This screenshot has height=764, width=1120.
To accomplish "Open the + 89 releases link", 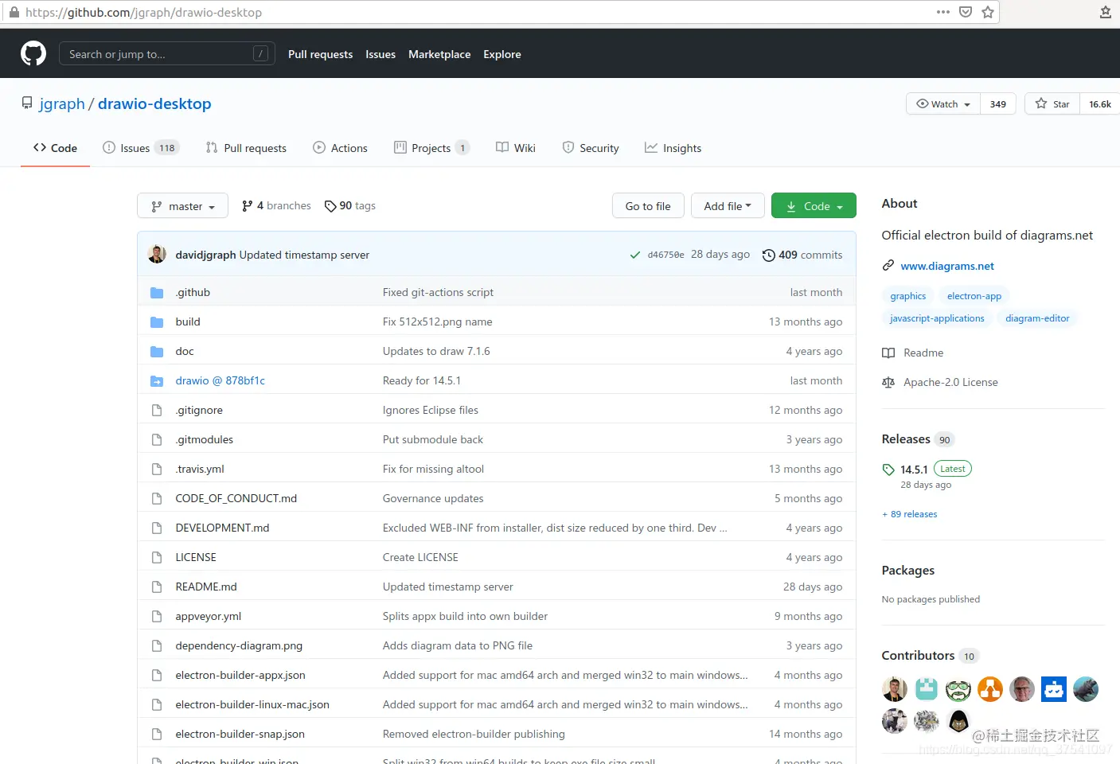I will coord(910,514).
